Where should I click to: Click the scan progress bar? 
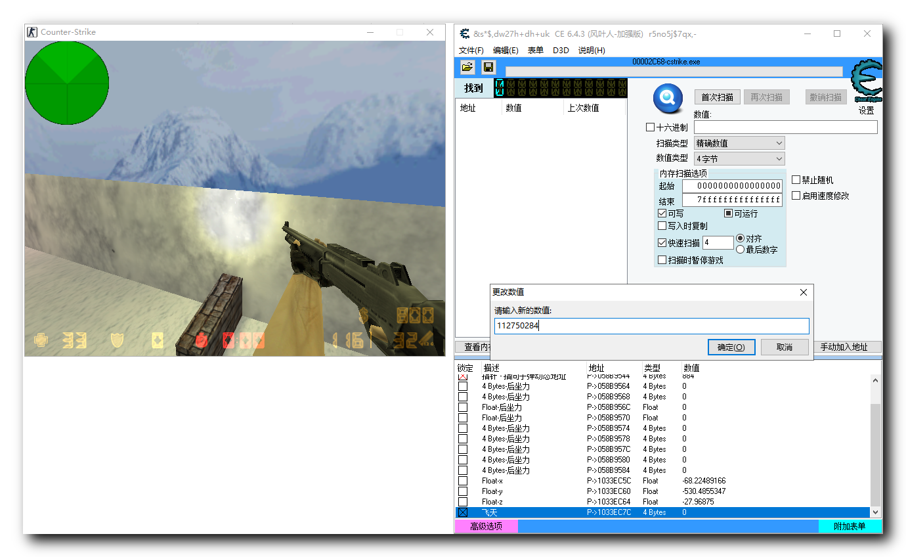click(x=674, y=72)
